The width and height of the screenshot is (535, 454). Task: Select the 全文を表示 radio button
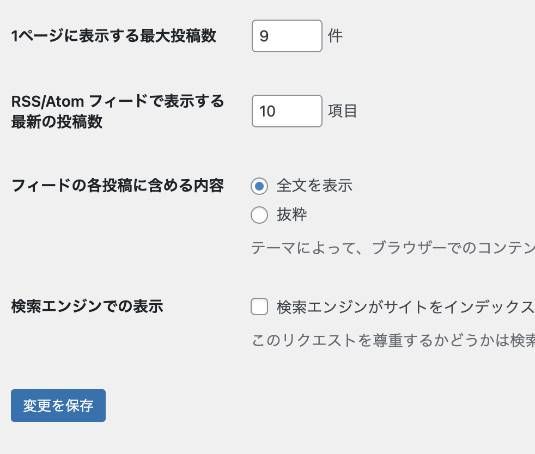[259, 186]
